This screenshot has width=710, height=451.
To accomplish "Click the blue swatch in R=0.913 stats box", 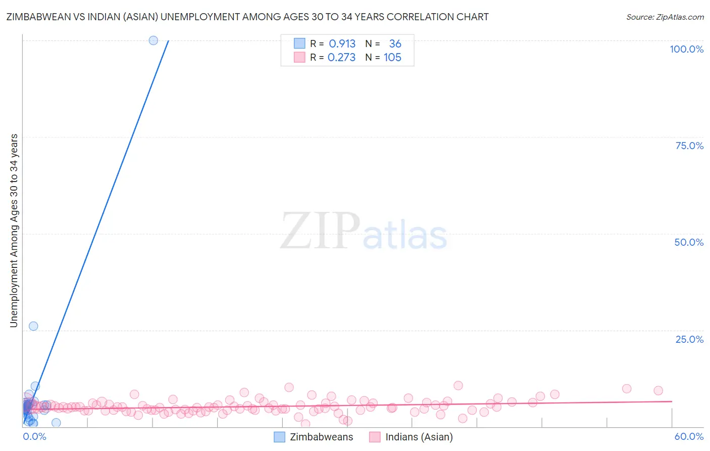I will [x=299, y=43].
